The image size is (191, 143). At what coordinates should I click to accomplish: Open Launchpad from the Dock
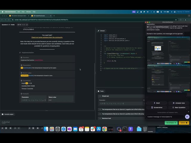tap(52, 129)
